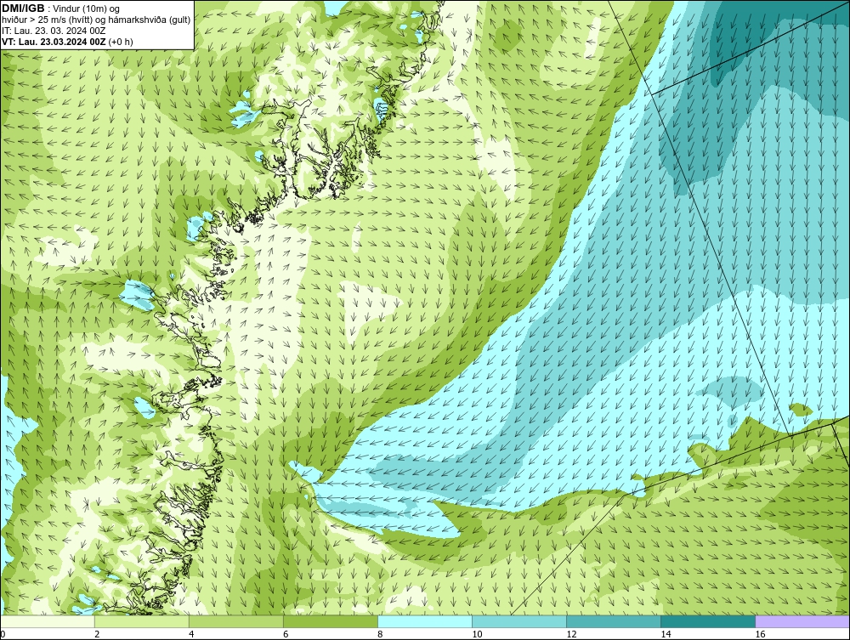The image size is (850, 640).
Task: Click the 'IT: Lau. 23. 03. 2024 00Z' line
Action: 54,31
